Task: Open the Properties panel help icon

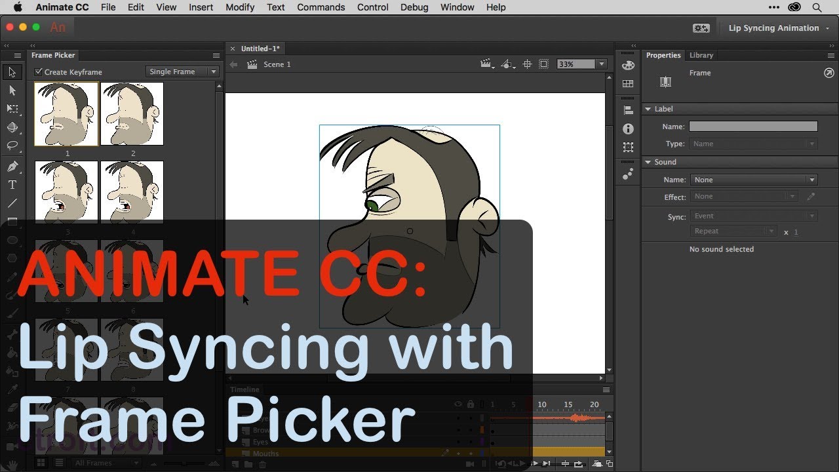Action: pyautogui.click(x=829, y=73)
